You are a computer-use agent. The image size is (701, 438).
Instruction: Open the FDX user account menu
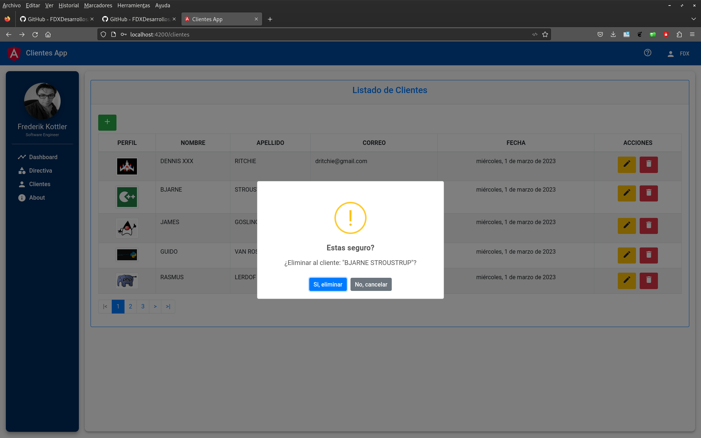[678, 54]
